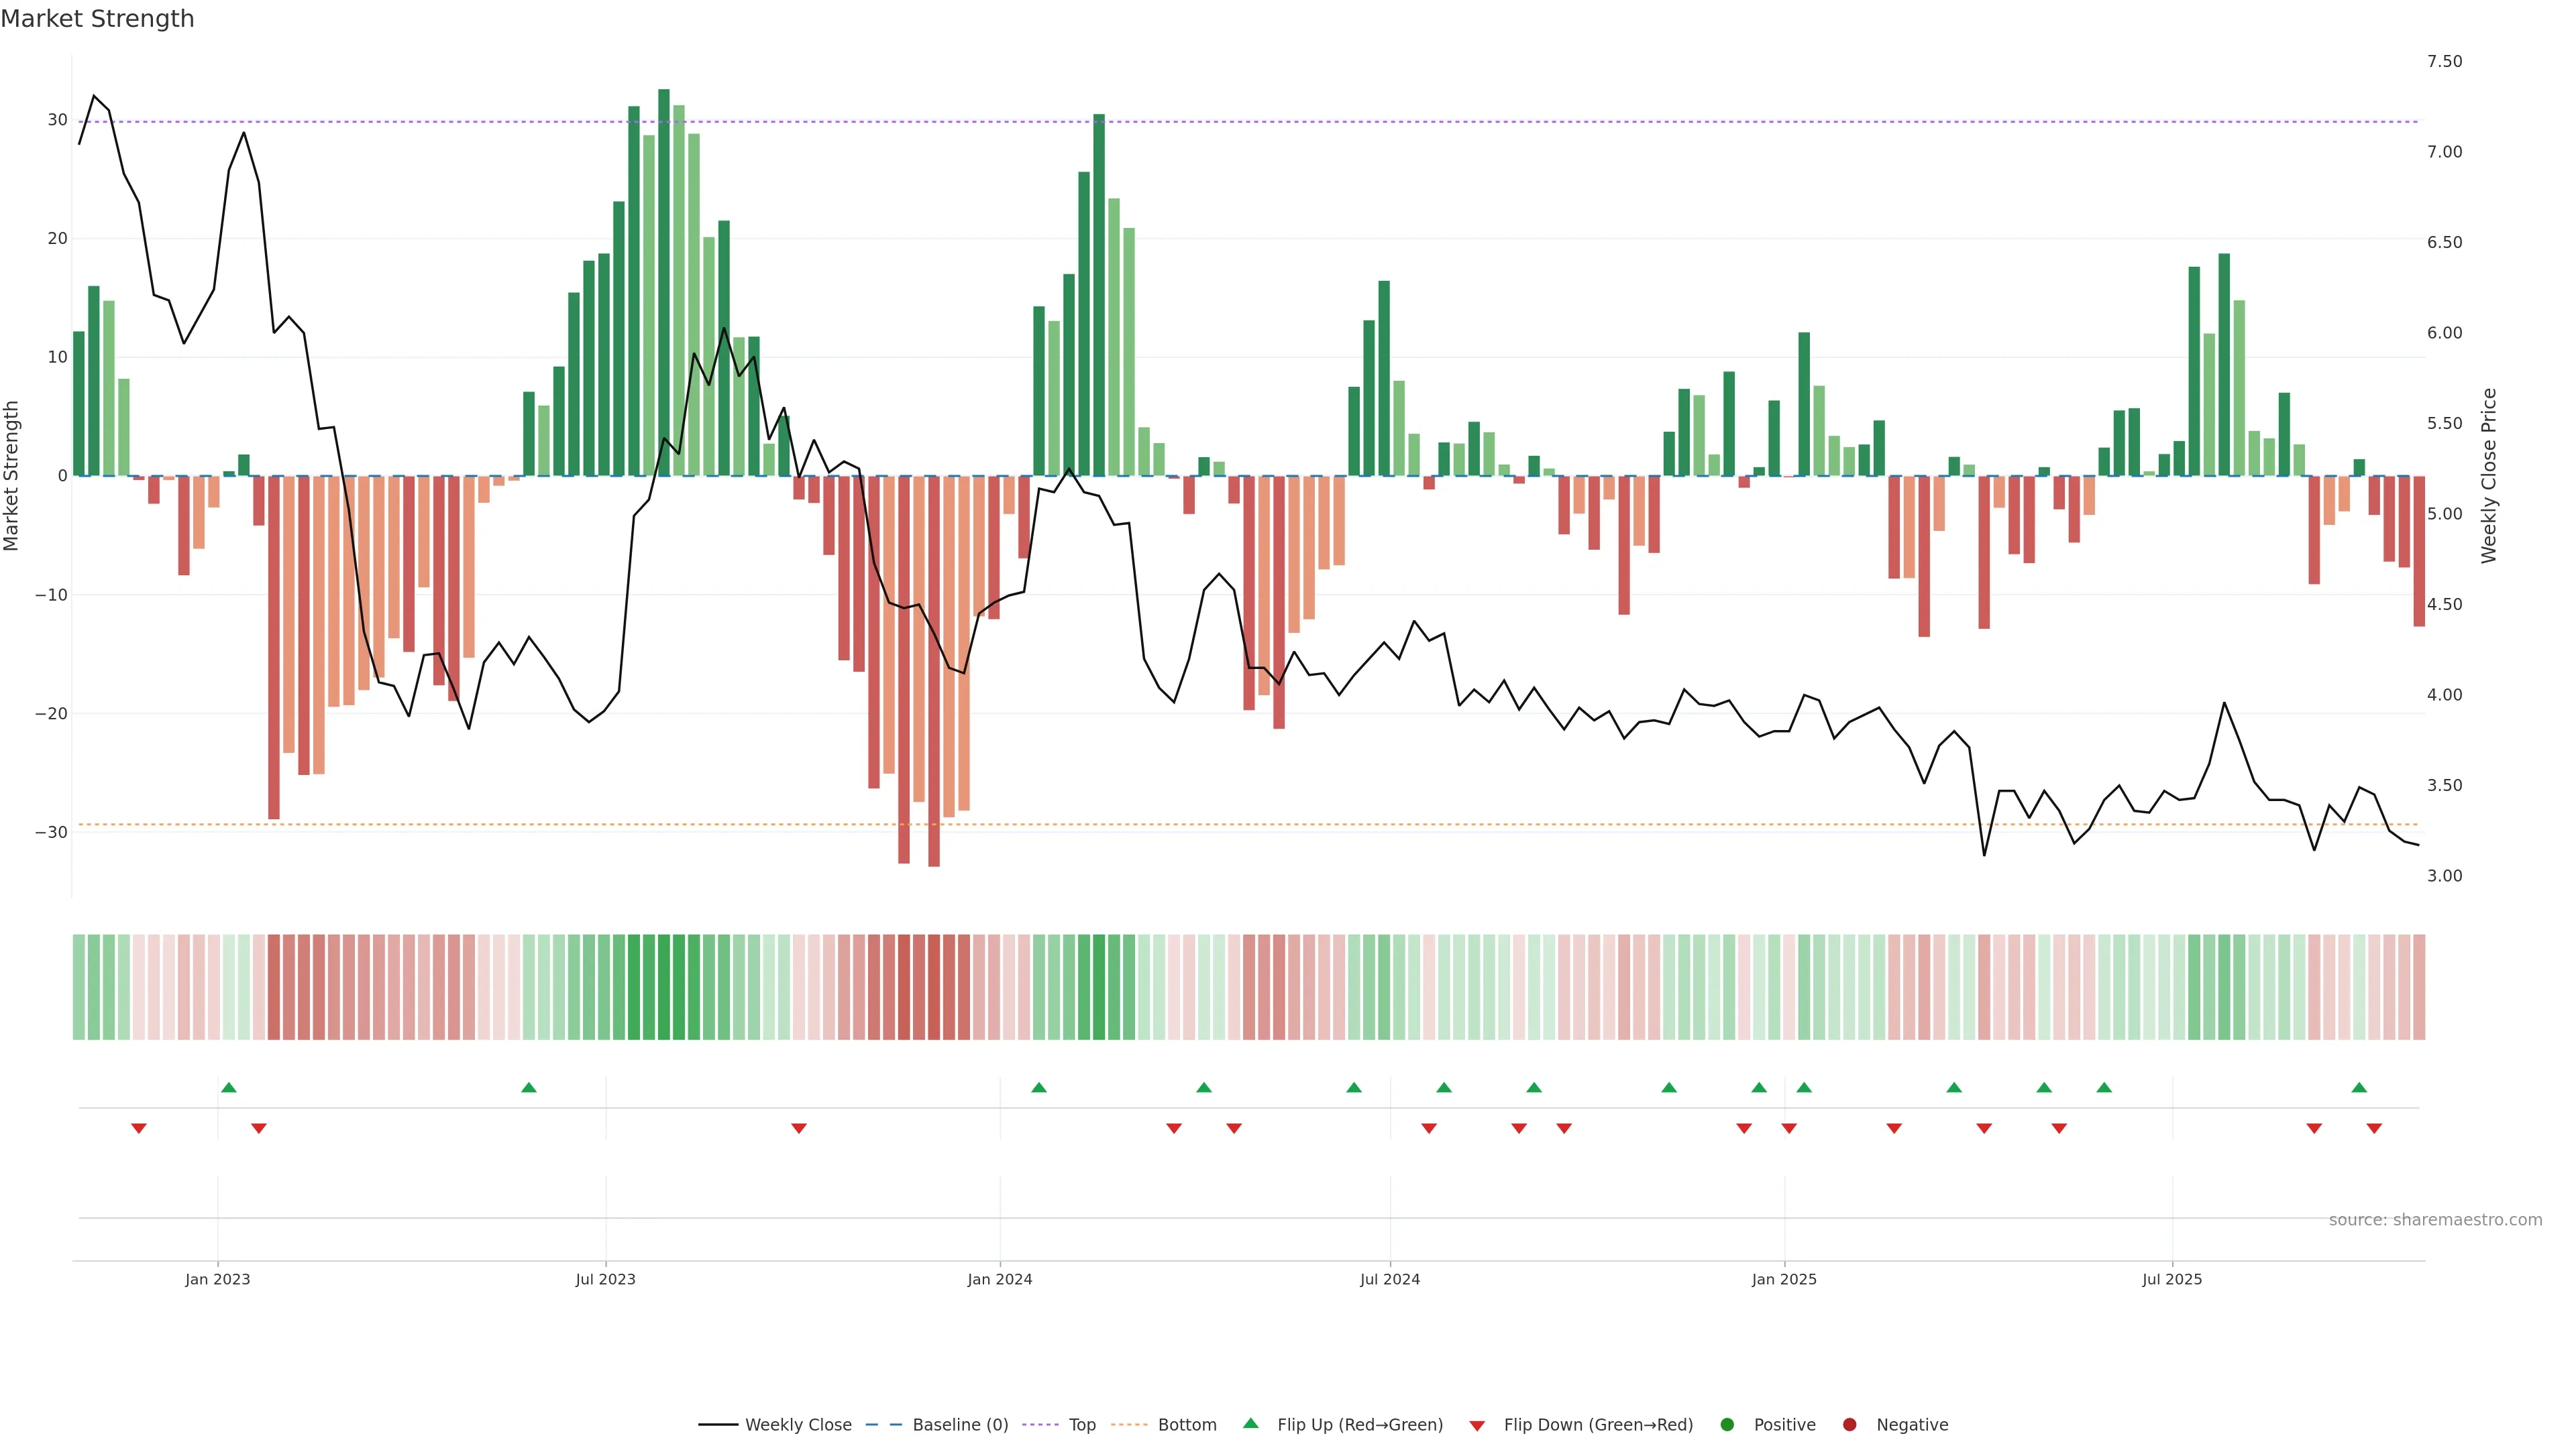Click the Negative red circle legend icon
The height and width of the screenshot is (1448, 2576).
click(x=1850, y=1425)
